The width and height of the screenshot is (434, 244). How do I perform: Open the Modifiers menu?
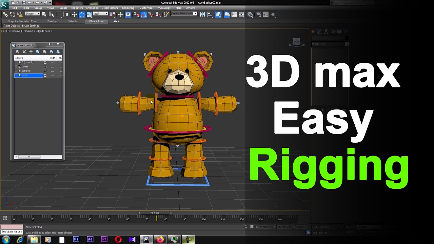[77, 8]
